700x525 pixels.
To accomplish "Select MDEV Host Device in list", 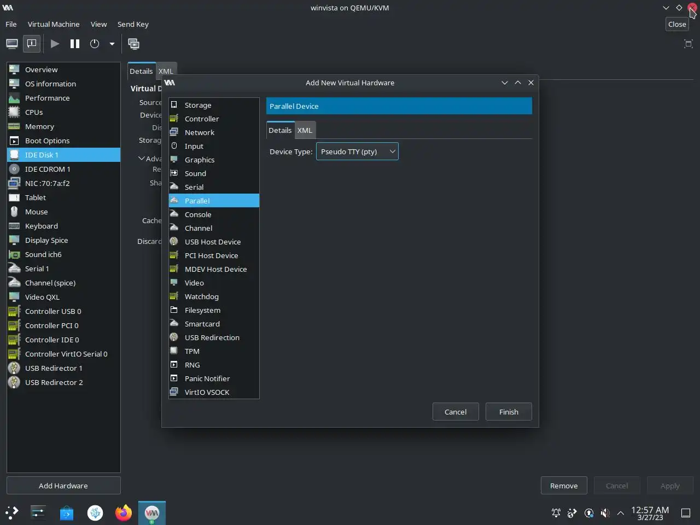I will pos(214,269).
